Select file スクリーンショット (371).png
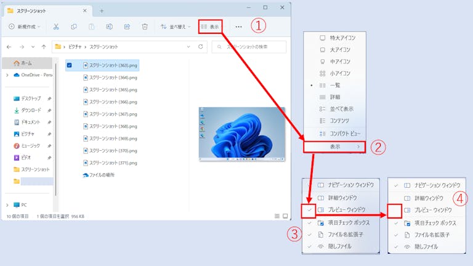The height and width of the screenshot is (266, 473). tap(110, 163)
